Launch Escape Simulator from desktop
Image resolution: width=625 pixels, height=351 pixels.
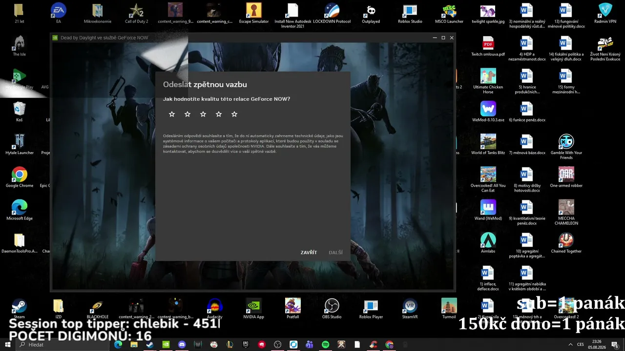(x=254, y=13)
